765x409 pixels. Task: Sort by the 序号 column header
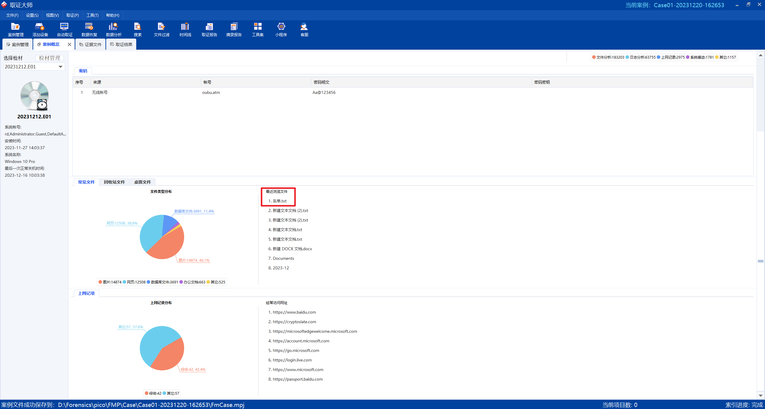click(x=82, y=82)
